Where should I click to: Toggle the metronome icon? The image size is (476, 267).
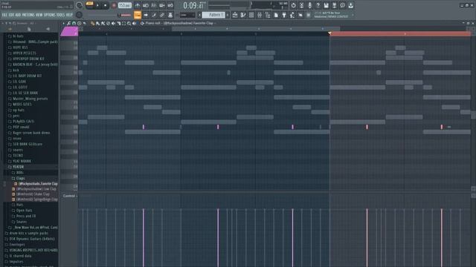(138, 5)
